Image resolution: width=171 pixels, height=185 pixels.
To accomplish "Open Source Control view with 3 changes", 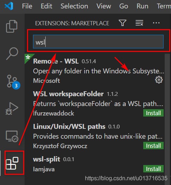I will click(x=13, y=82).
